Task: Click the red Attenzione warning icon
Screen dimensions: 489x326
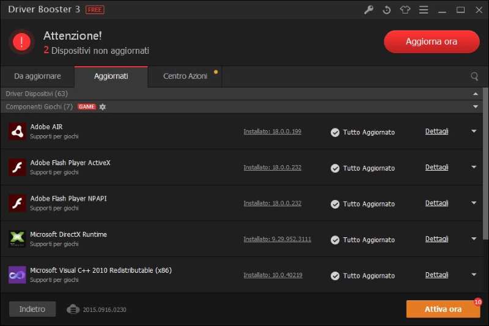Action: pos(21,42)
